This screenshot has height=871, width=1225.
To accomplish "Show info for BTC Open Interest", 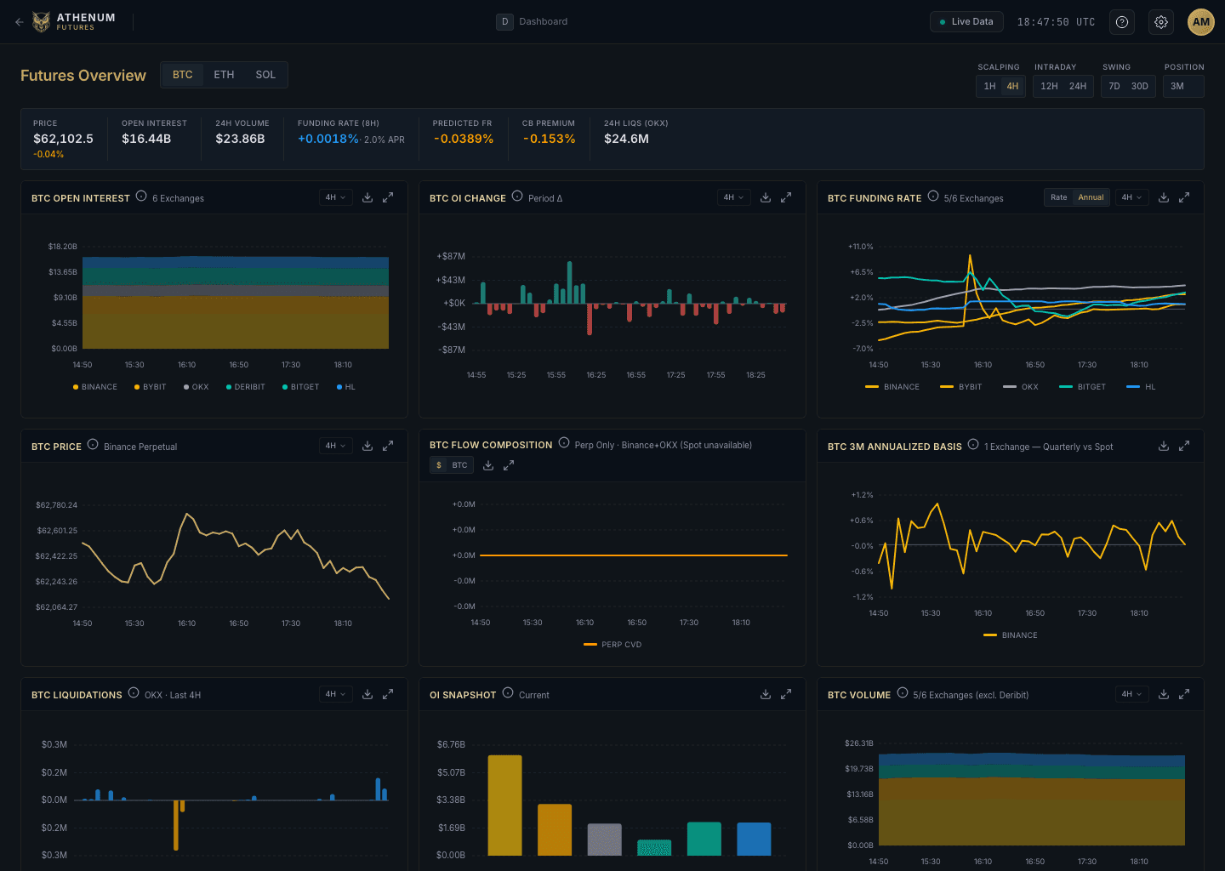I will (141, 196).
